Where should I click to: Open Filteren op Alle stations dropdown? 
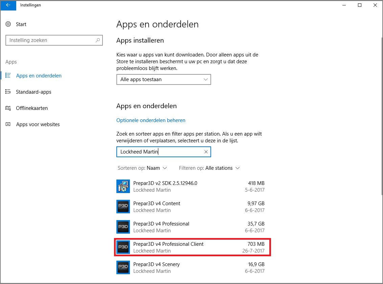pyautogui.click(x=209, y=168)
